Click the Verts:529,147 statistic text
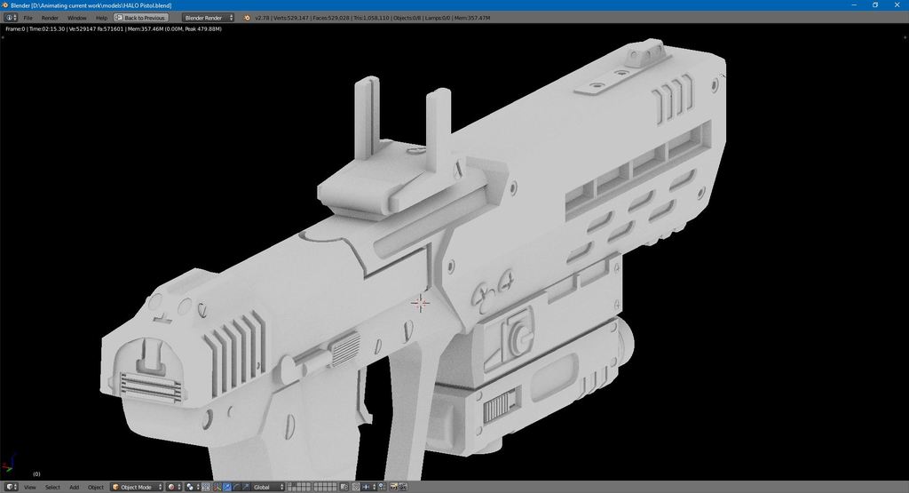This screenshot has height=493, width=909. pos(291,18)
